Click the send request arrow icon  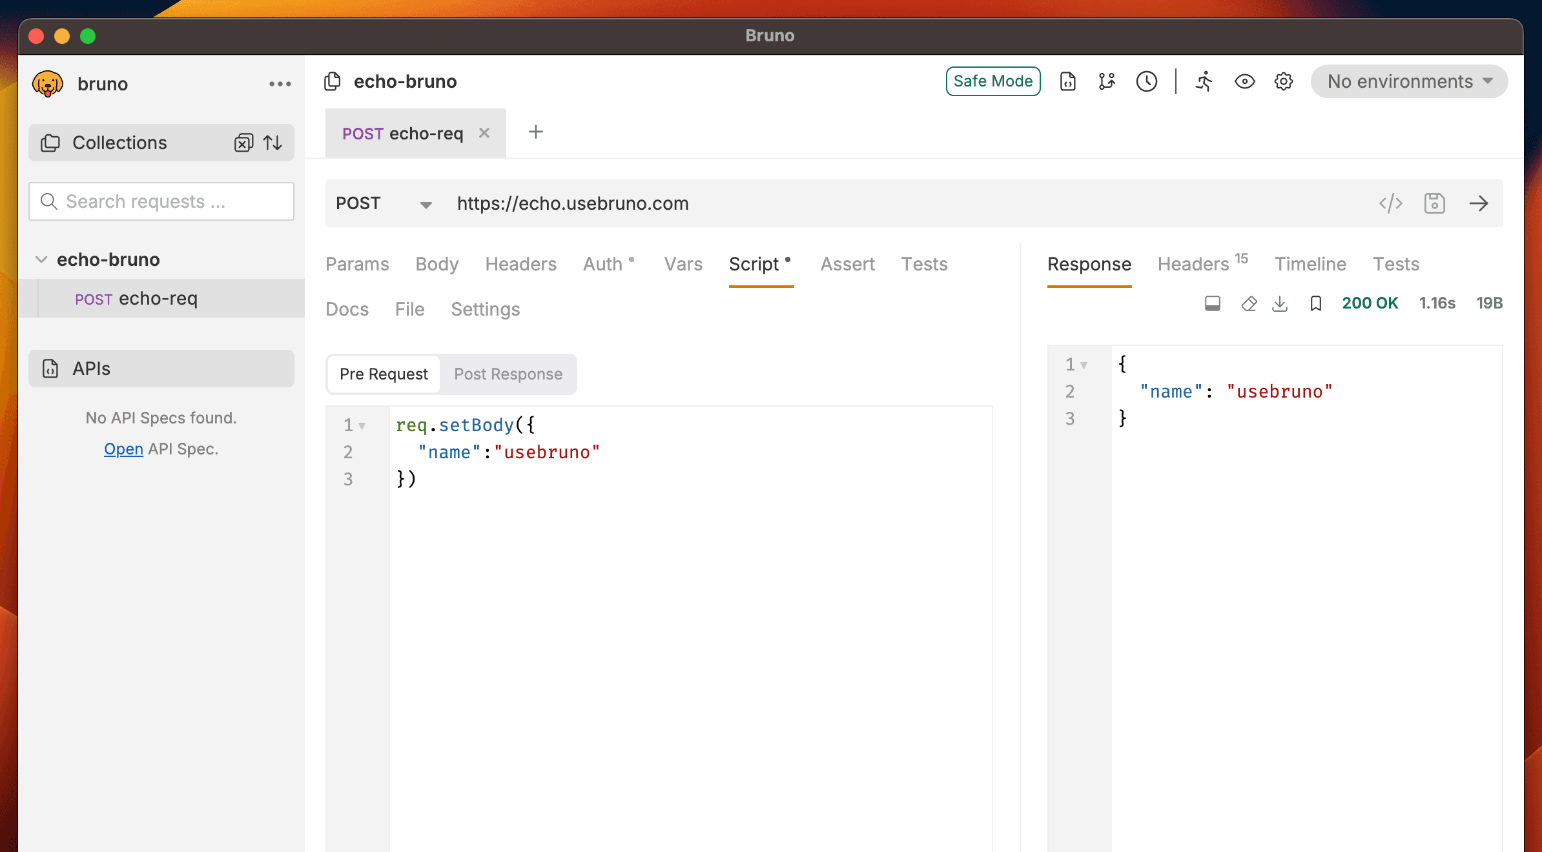pos(1478,203)
